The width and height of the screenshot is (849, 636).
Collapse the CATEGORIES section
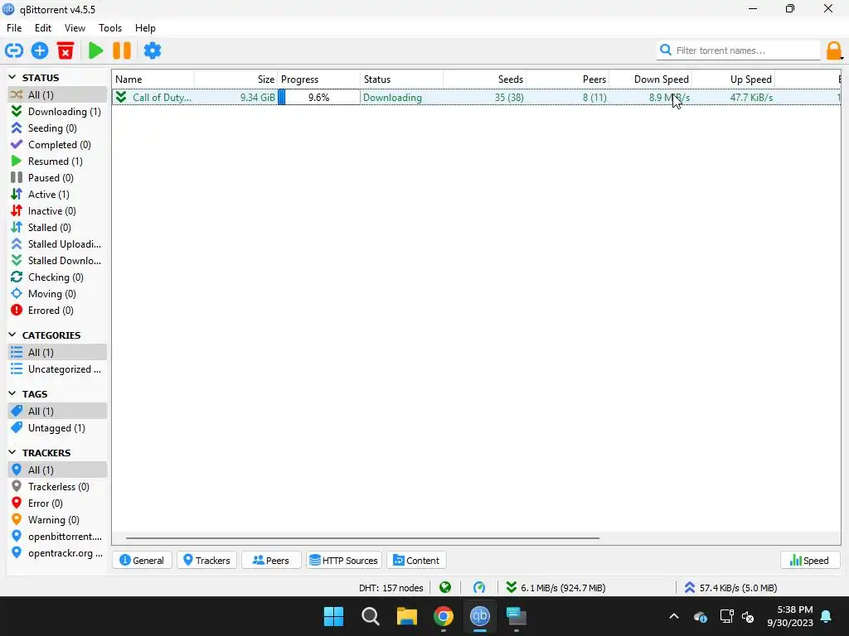pos(12,335)
